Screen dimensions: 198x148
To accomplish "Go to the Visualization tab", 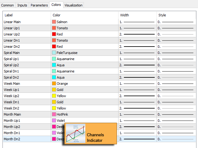I will coord(73,5).
